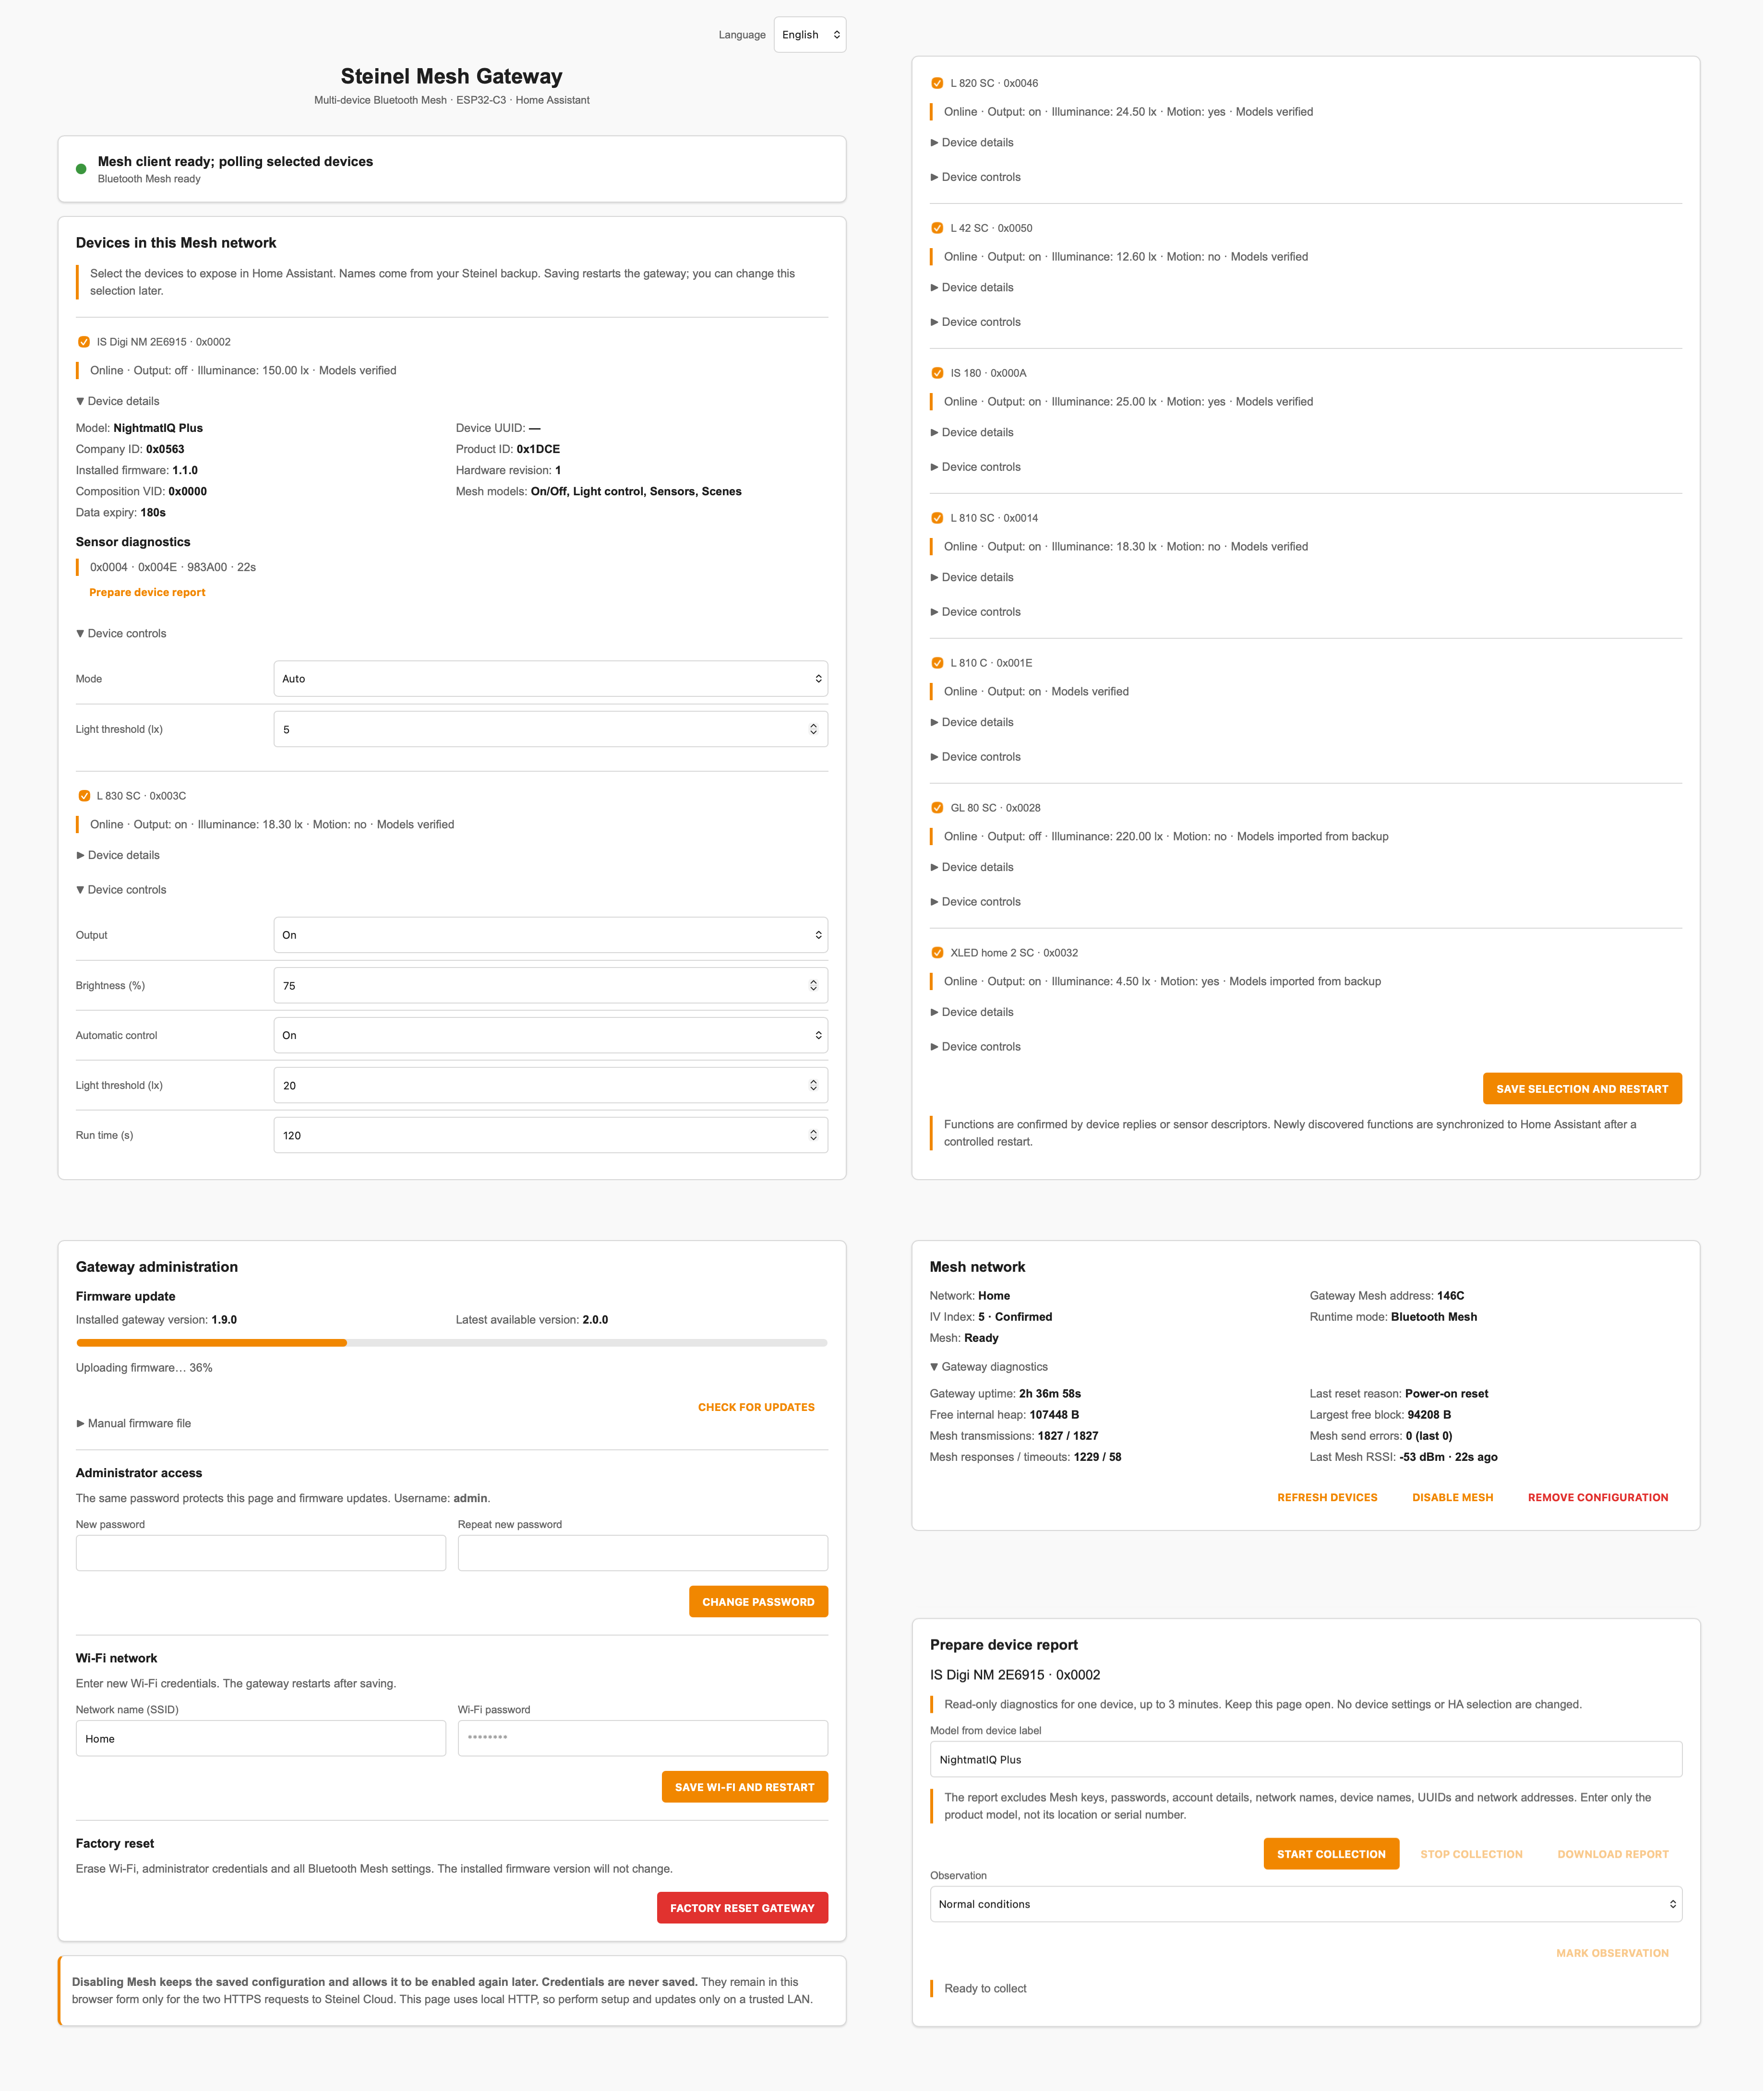Toggle the L 810 C device checkbox
The width and height of the screenshot is (1764, 2091).
pos(937,663)
